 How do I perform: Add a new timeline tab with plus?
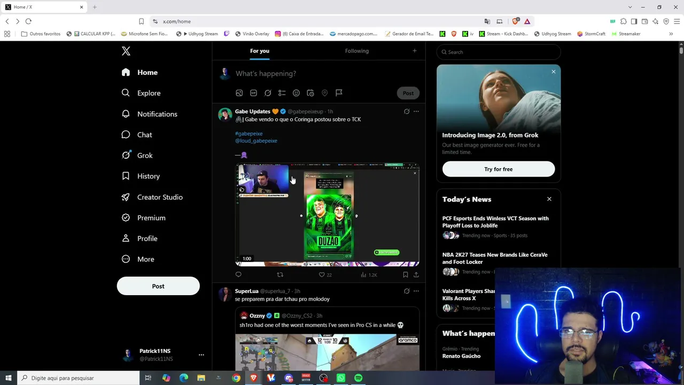point(414,51)
